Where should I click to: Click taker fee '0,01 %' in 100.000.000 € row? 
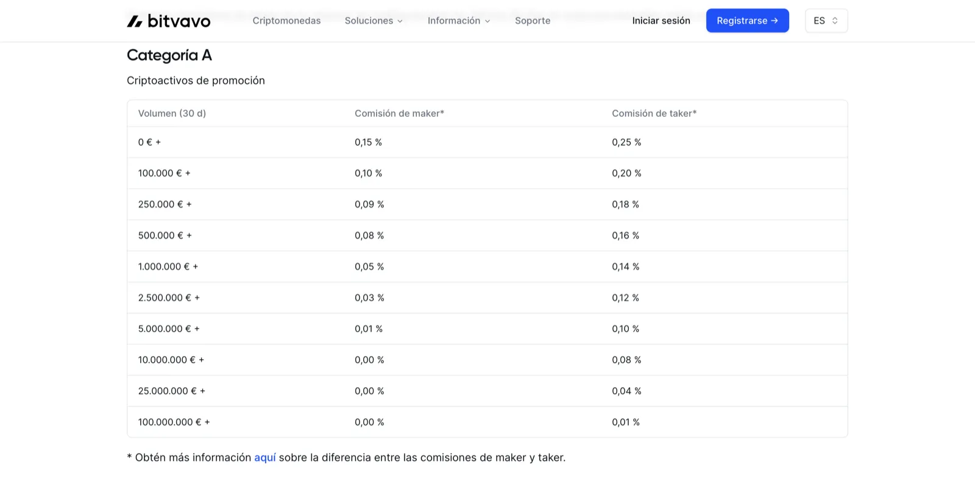[626, 421]
